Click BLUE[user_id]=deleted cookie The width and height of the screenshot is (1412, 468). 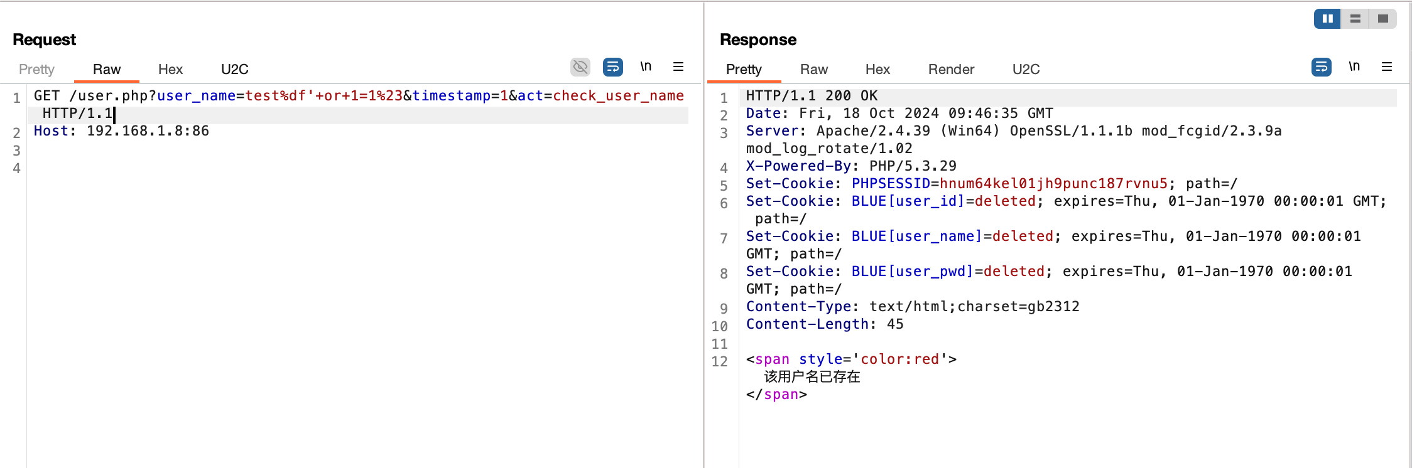tap(943, 201)
